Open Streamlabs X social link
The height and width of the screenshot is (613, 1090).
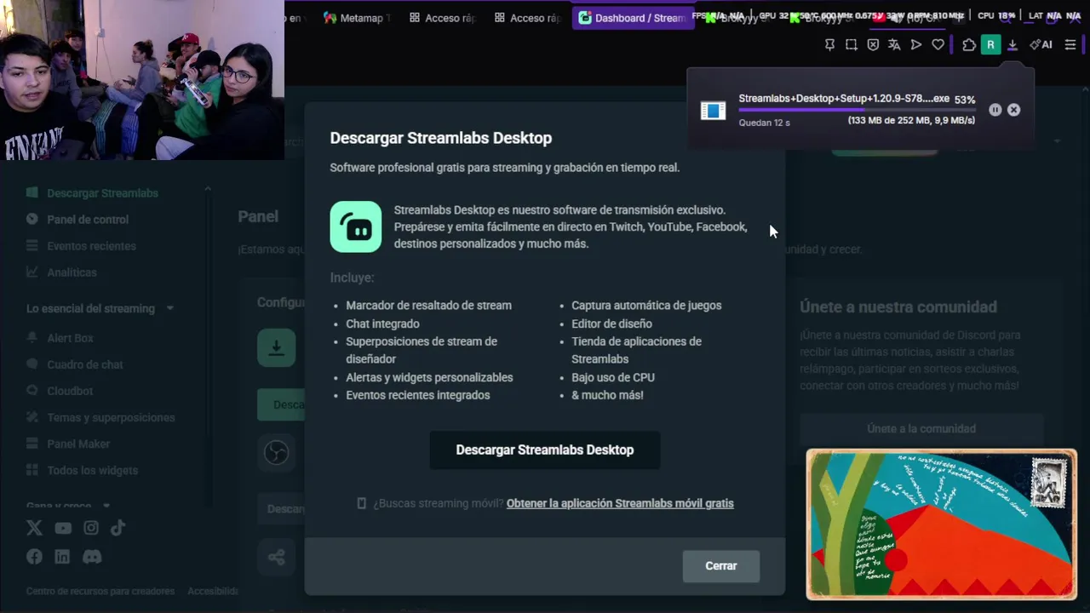click(34, 528)
